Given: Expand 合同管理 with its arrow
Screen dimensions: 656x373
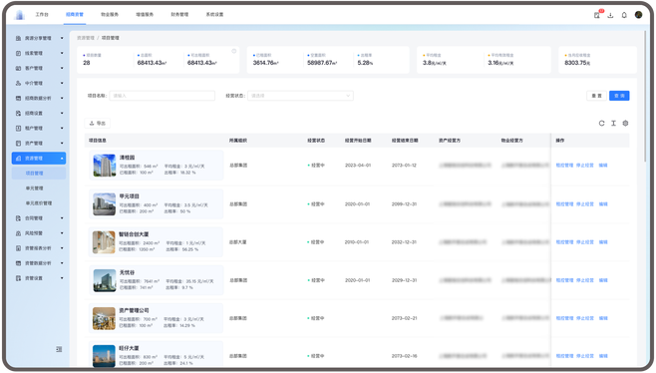Looking at the screenshot, I should [62, 218].
